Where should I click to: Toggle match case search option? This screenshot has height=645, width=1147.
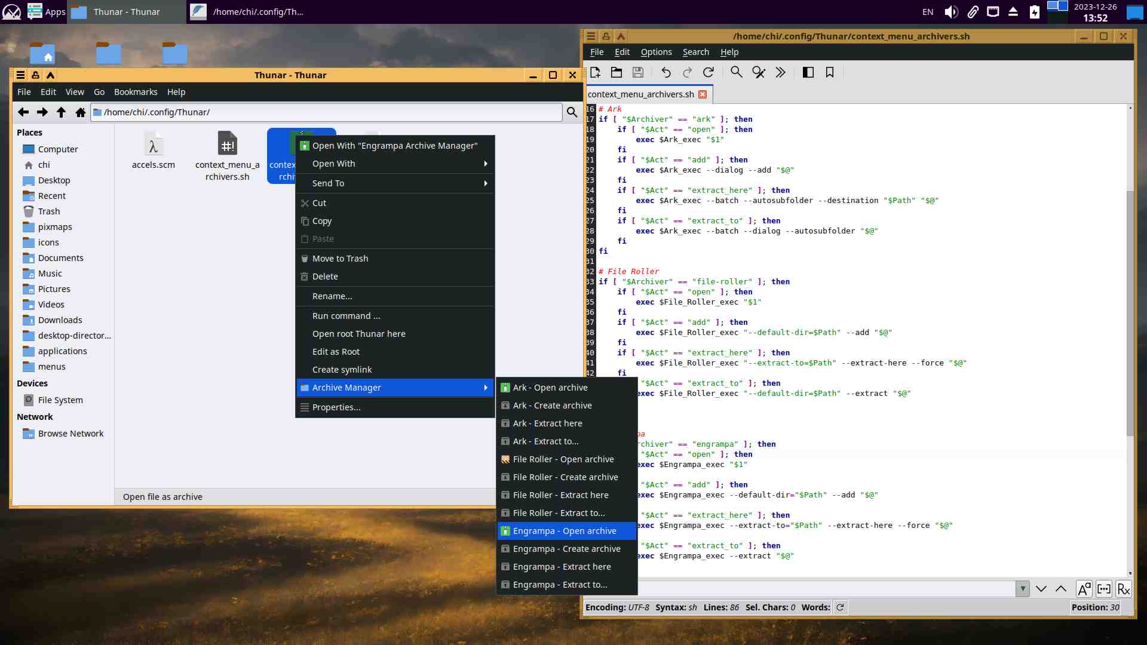click(1084, 589)
